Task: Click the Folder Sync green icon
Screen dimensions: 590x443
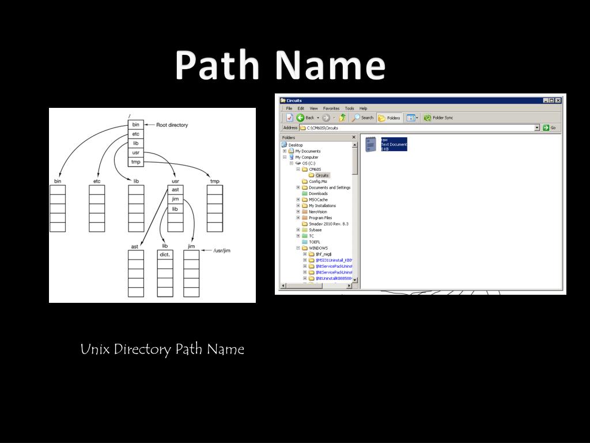Action: click(x=427, y=118)
